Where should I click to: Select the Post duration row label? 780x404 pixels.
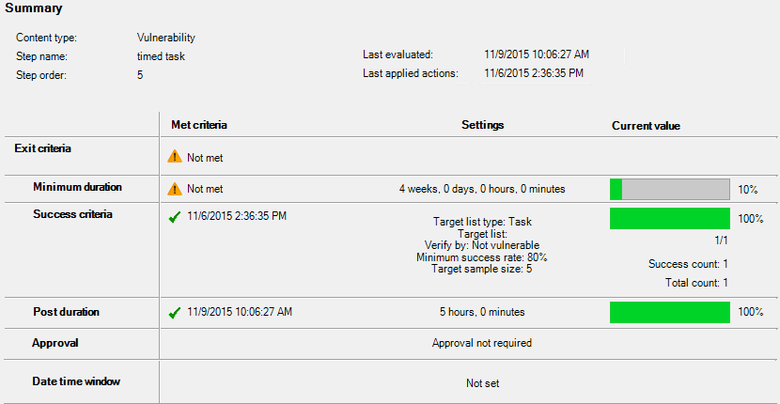click(x=66, y=312)
